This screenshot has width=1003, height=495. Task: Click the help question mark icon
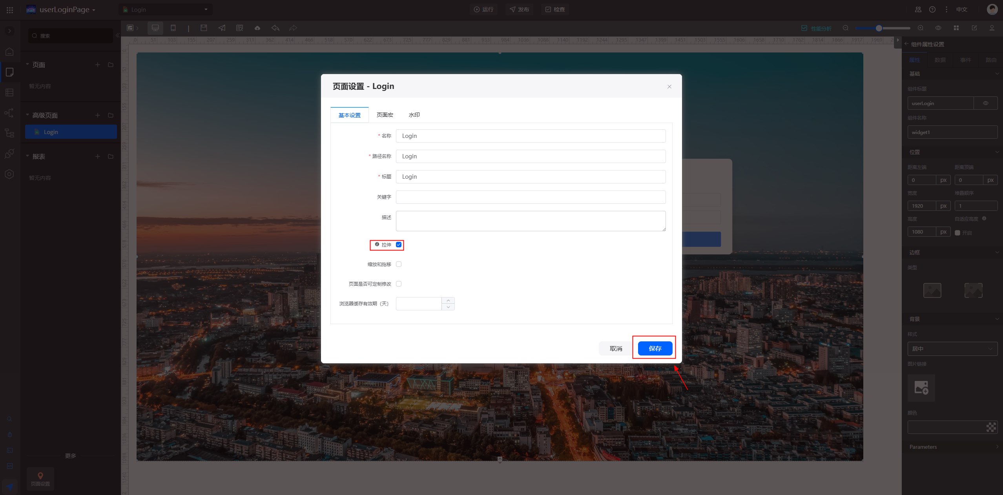coord(932,9)
